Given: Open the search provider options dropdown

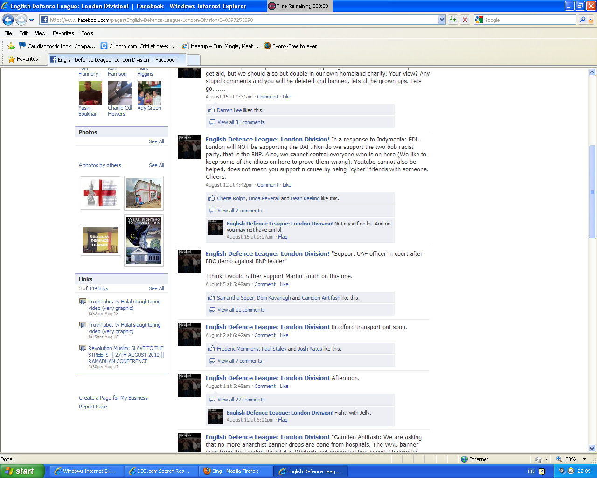Looking at the screenshot, I should pyautogui.click(x=591, y=20).
